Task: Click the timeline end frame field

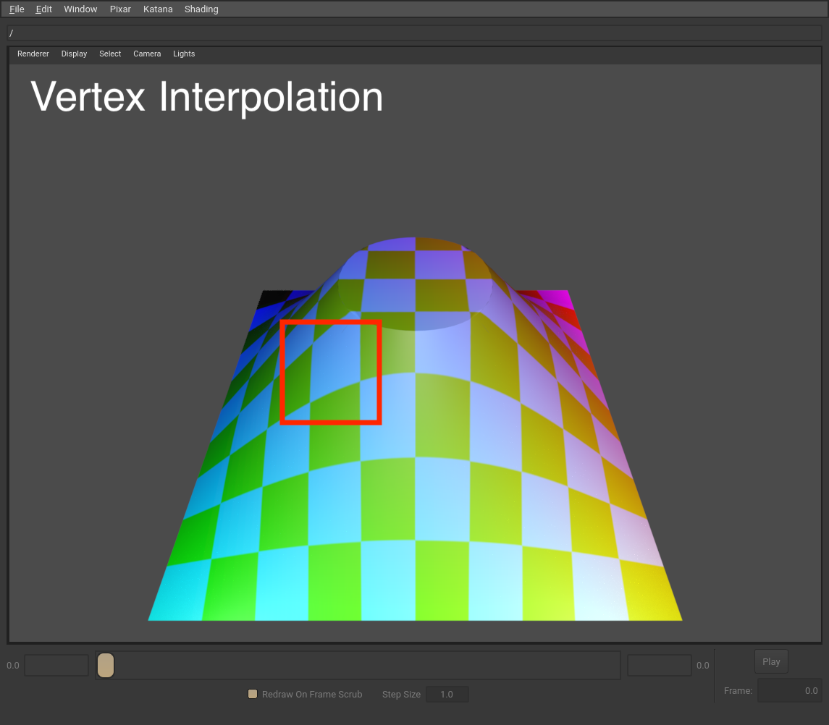Action: point(659,666)
